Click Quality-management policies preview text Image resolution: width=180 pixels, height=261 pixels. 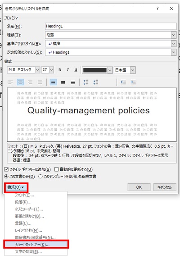[x=88, y=111]
